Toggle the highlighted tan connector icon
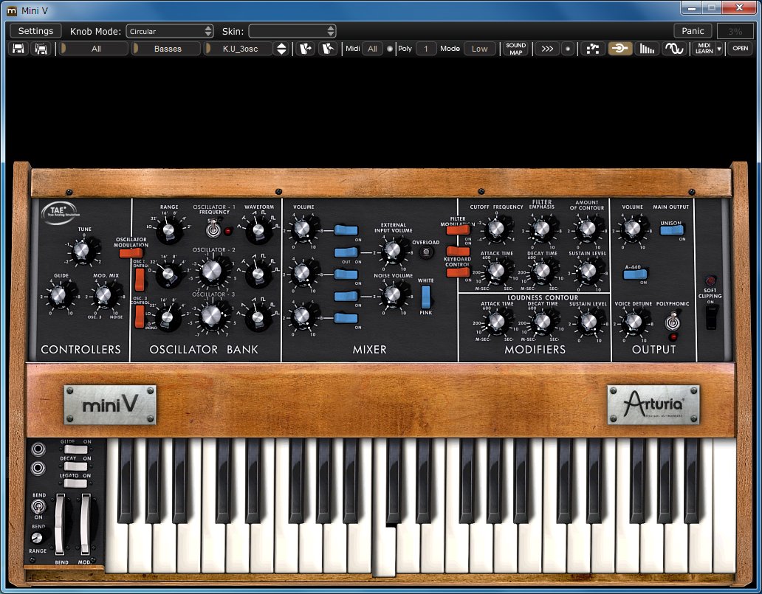Viewport: 762px width, 594px height. click(x=619, y=49)
